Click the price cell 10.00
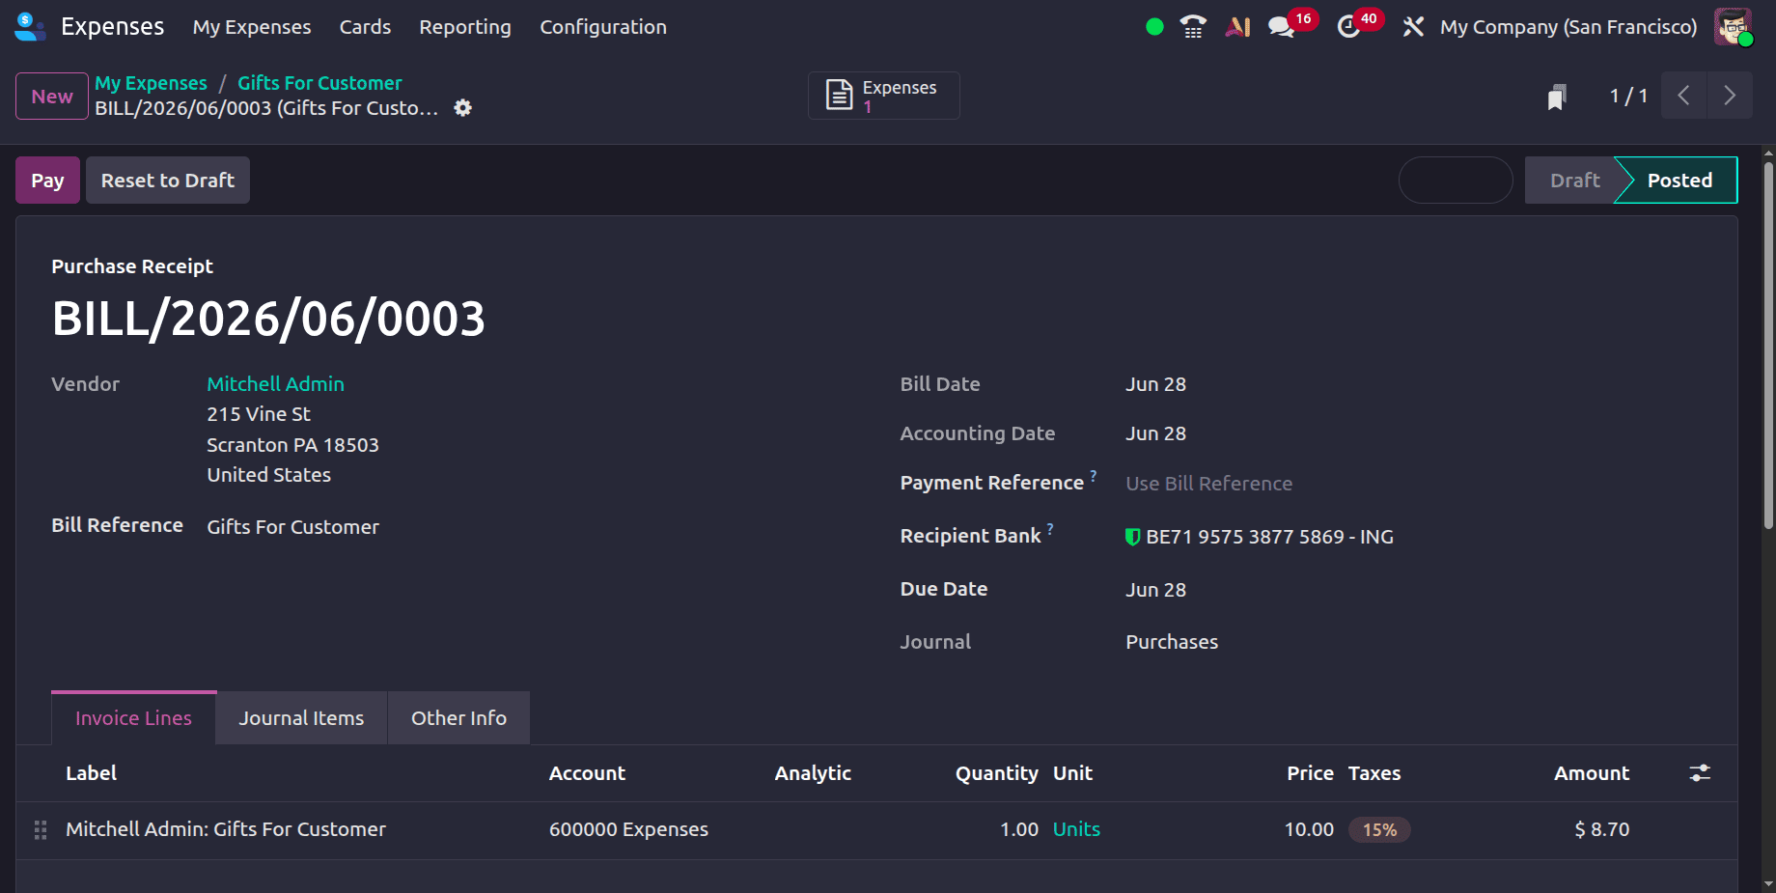Image resolution: width=1776 pixels, height=893 pixels. pyautogui.click(x=1309, y=829)
